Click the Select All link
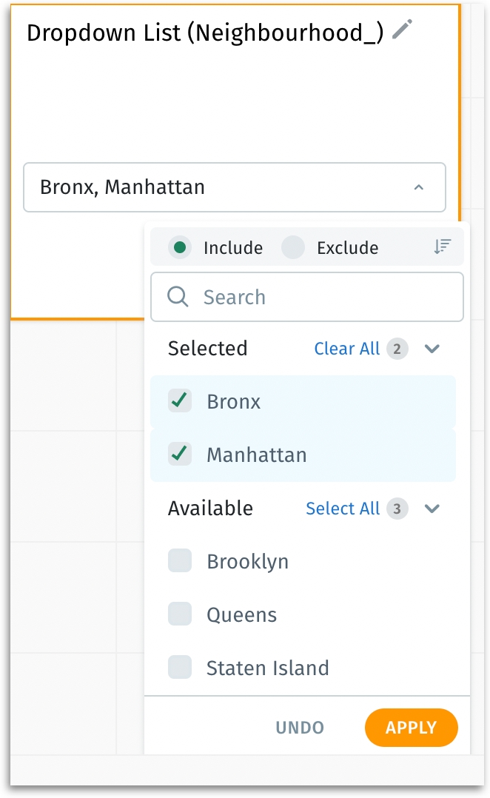490x798 pixels. (x=343, y=509)
